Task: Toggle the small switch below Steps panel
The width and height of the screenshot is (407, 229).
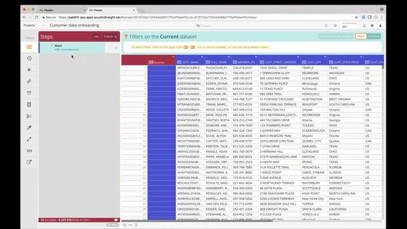Action: tap(113, 225)
